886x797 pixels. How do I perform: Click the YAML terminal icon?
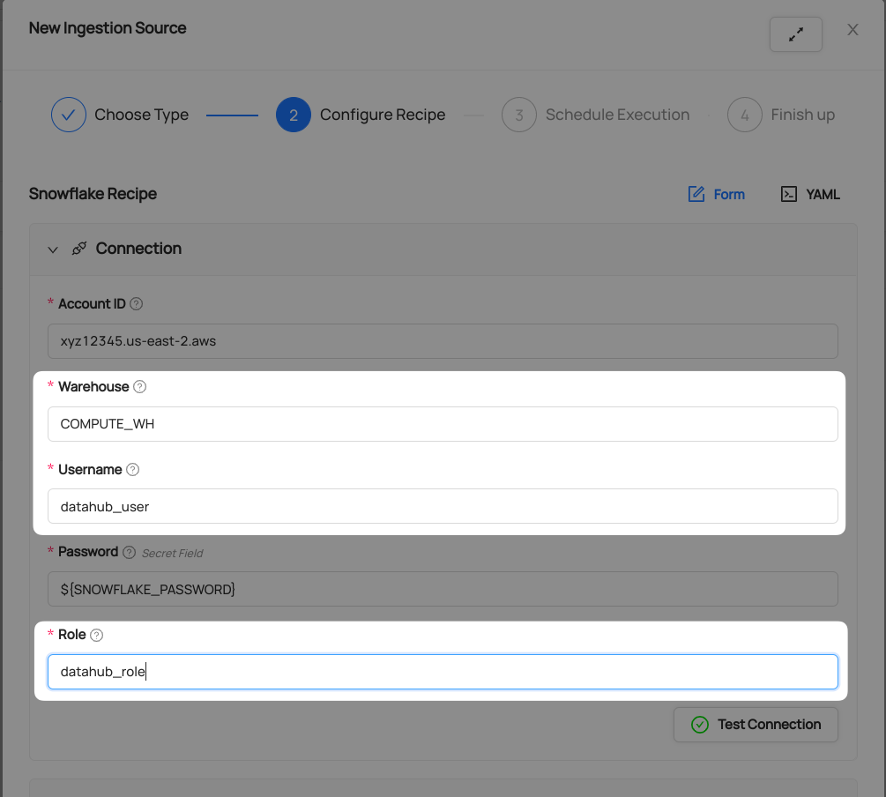coord(789,194)
